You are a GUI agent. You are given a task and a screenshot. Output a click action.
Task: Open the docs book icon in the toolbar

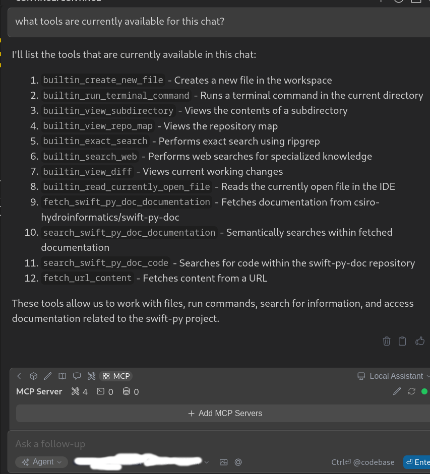coord(62,376)
